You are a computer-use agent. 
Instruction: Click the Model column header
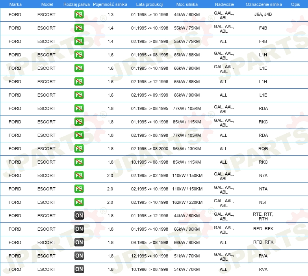[47, 4]
